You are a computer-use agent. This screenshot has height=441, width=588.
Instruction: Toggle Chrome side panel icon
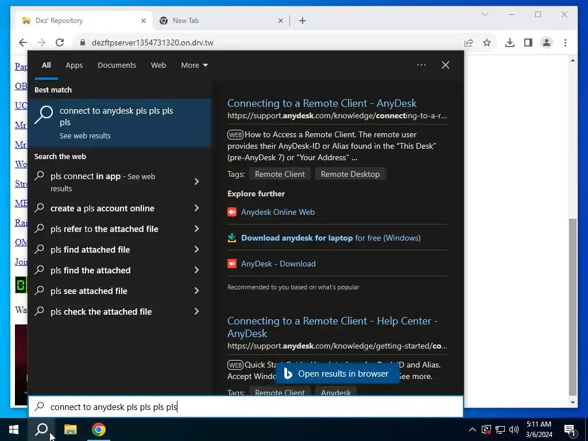(x=528, y=42)
